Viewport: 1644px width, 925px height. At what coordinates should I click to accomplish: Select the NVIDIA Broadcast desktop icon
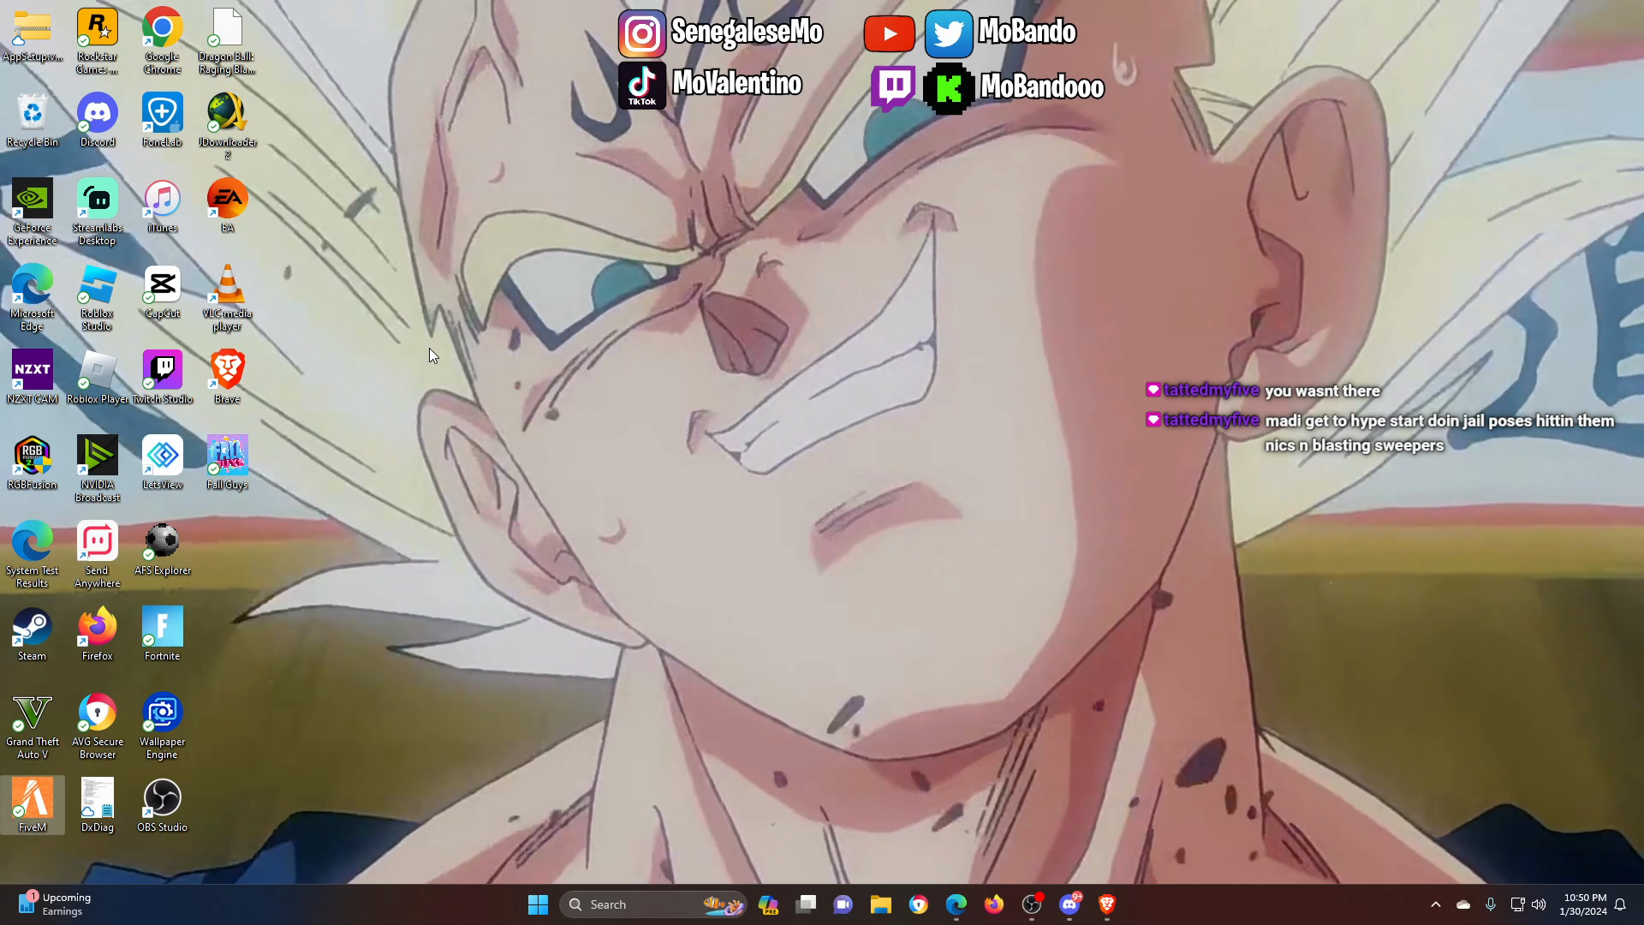pyautogui.click(x=97, y=468)
